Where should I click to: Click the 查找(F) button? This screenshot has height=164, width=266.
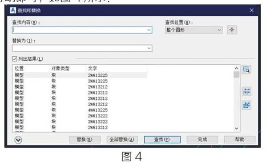point(162,140)
